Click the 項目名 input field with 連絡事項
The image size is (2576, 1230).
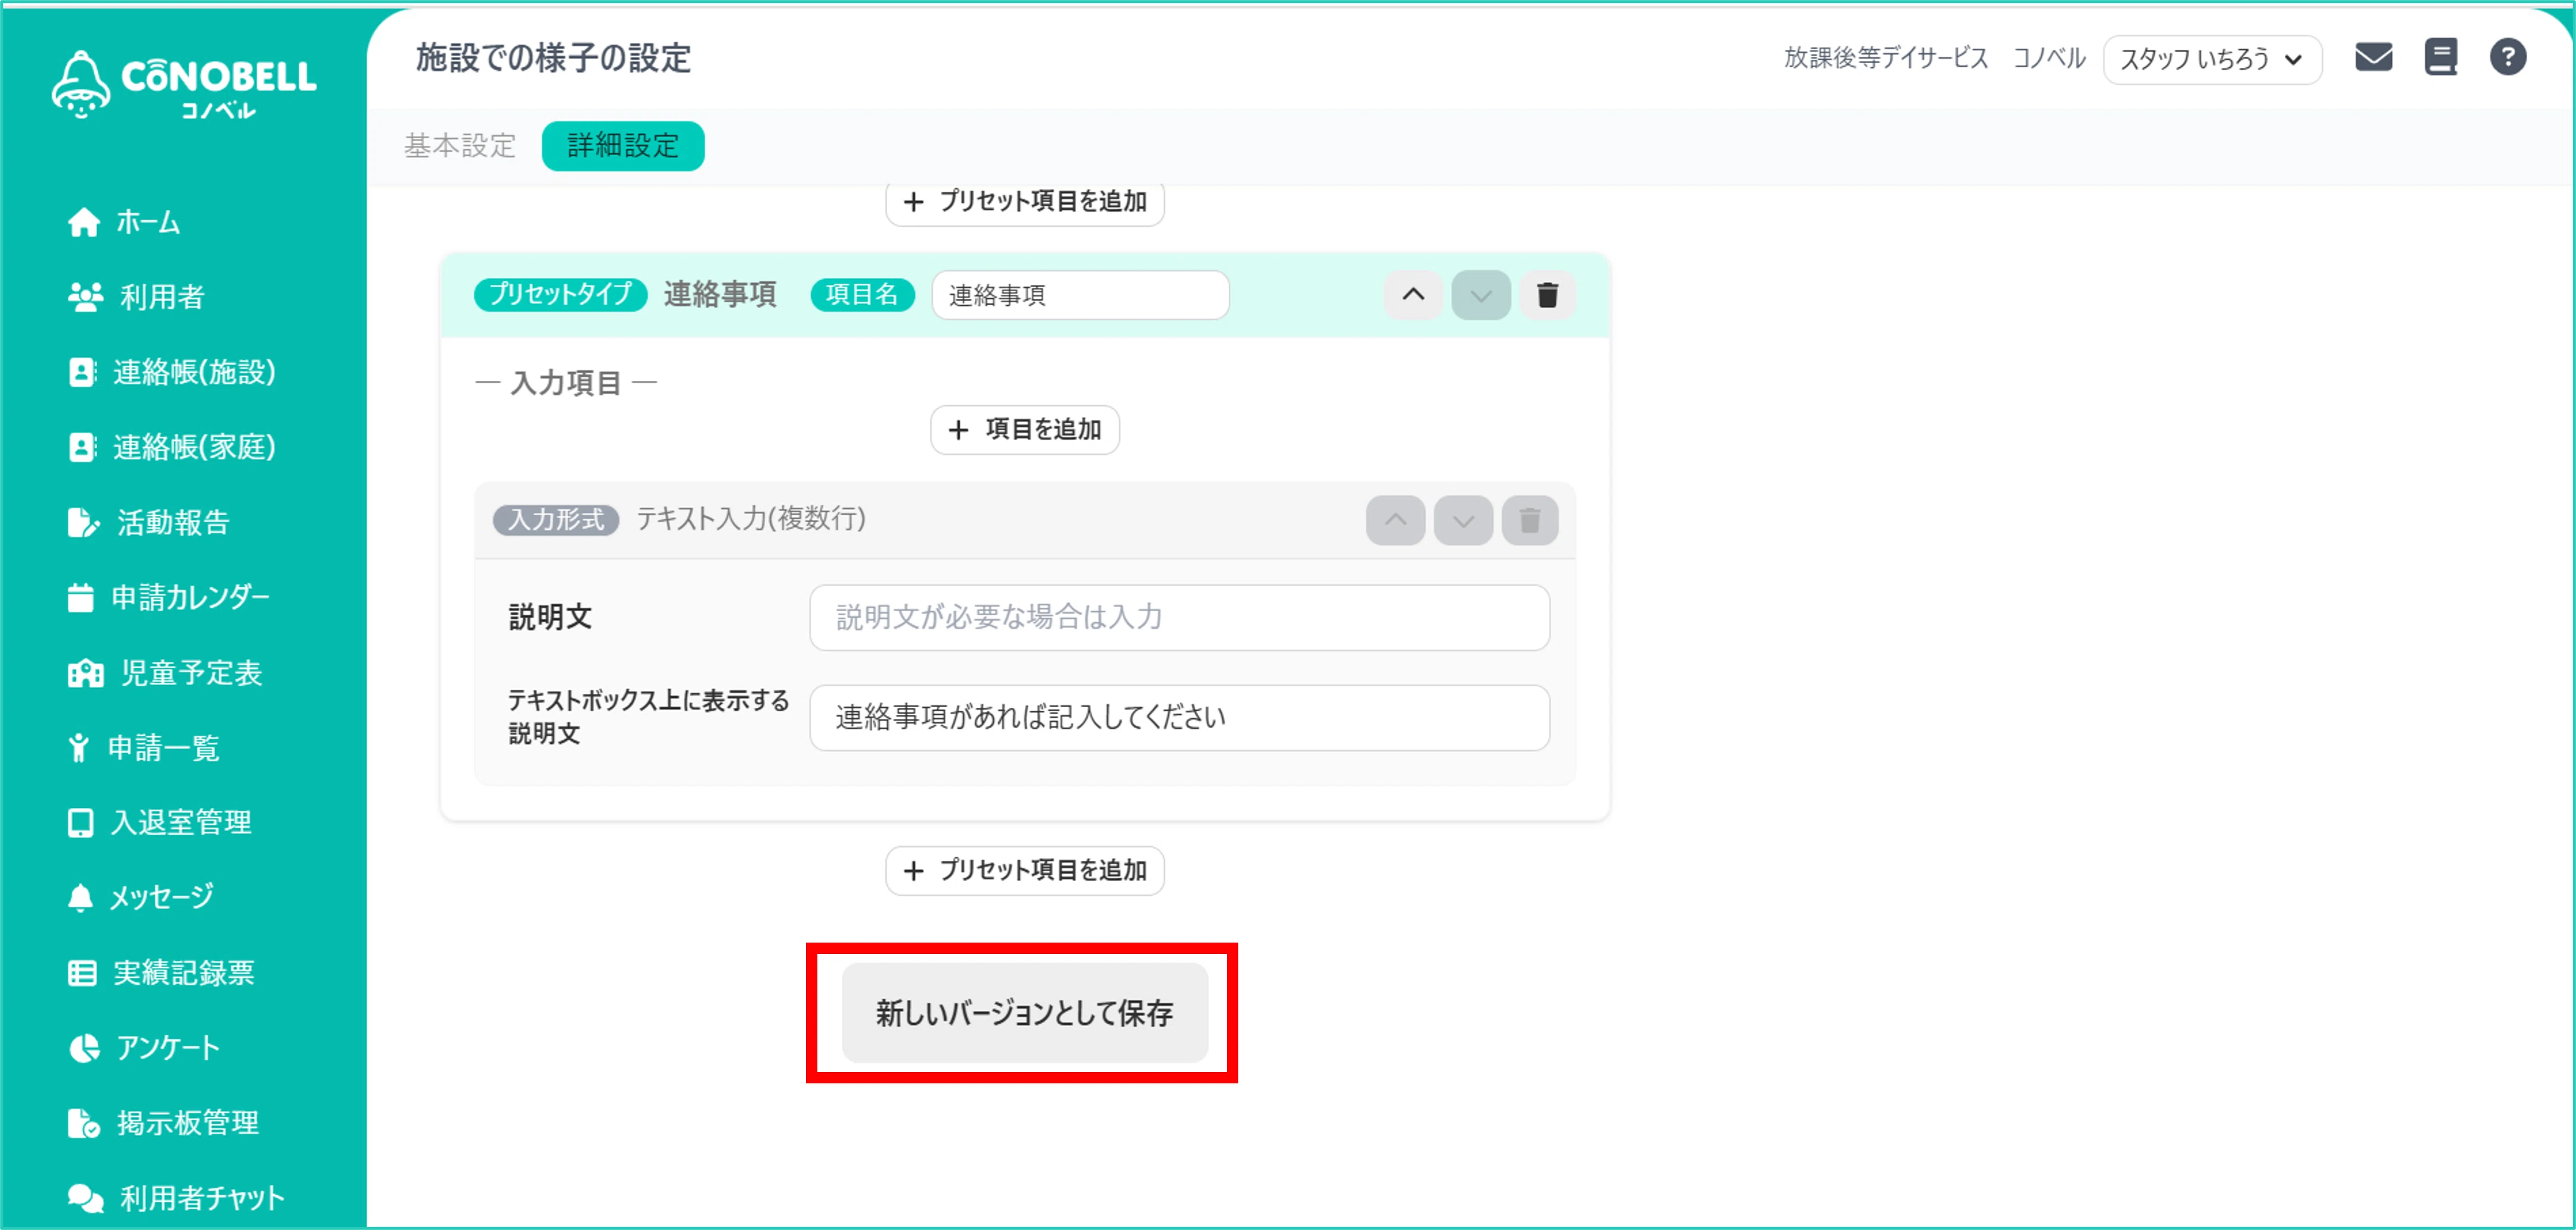pos(1080,295)
